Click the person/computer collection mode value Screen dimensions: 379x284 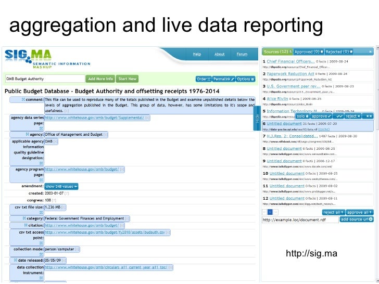(x=59, y=249)
